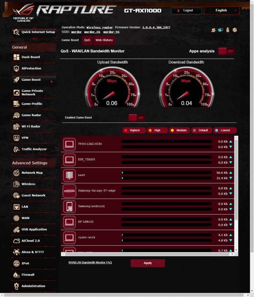Image resolution: width=254 pixels, height=297 pixels.
Task: Click the HF-LPB100 device name
Action: tap(85, 222)
